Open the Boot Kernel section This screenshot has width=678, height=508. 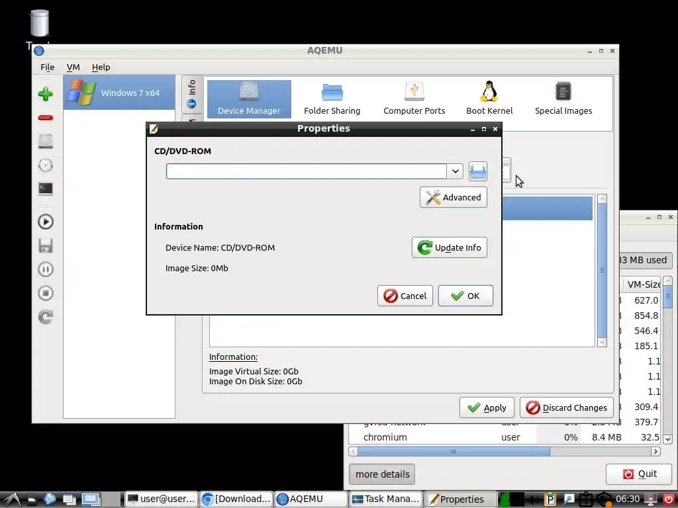(489, 99)
